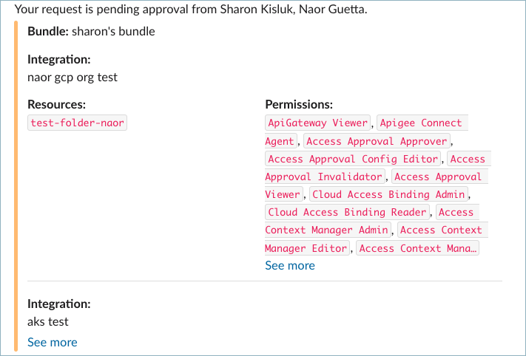This screenshot has width=526, height=356.
Task: Click the Permissions heading
Action: tap(299, 105)
